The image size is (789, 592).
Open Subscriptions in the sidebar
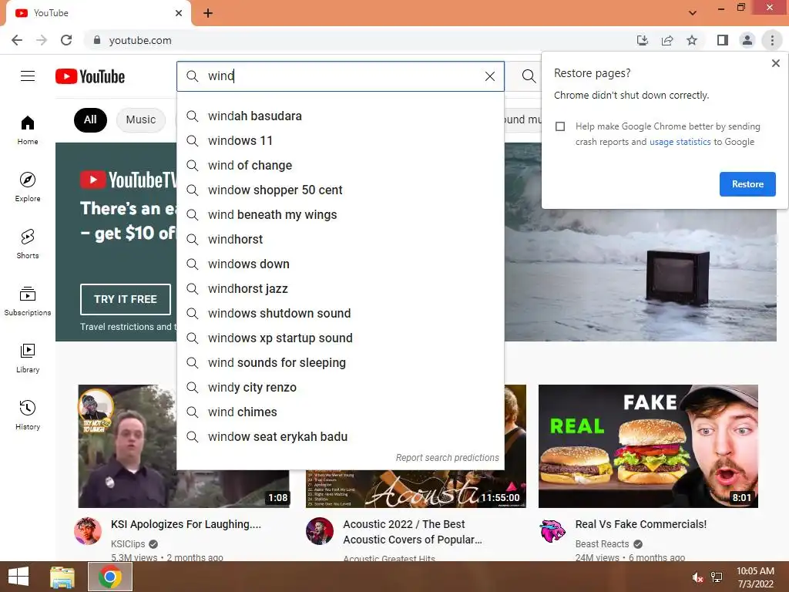click(28, 301)
